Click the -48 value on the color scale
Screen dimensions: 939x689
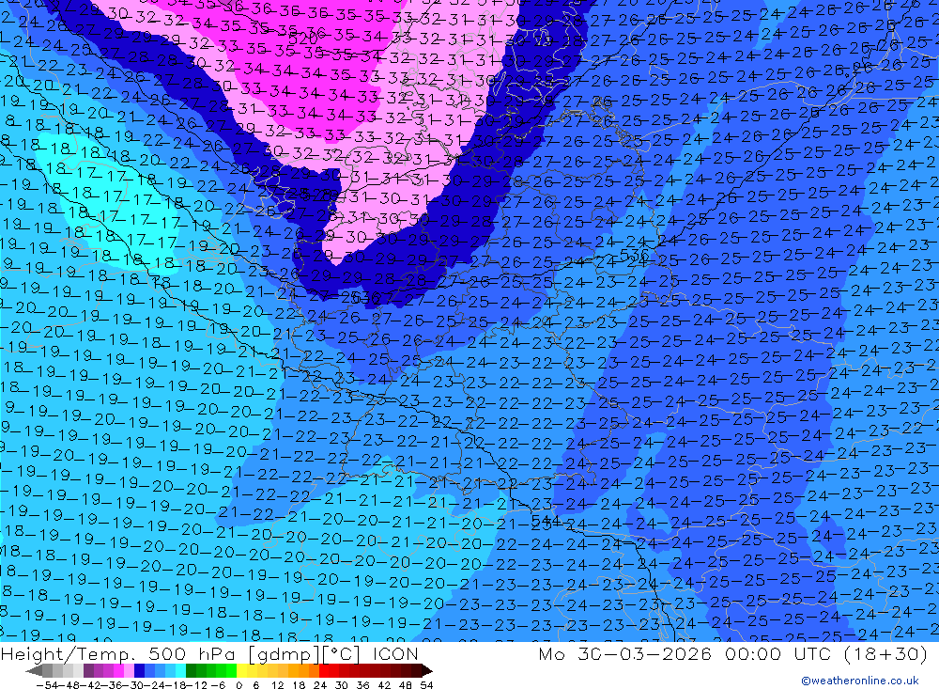pos(69,685)
